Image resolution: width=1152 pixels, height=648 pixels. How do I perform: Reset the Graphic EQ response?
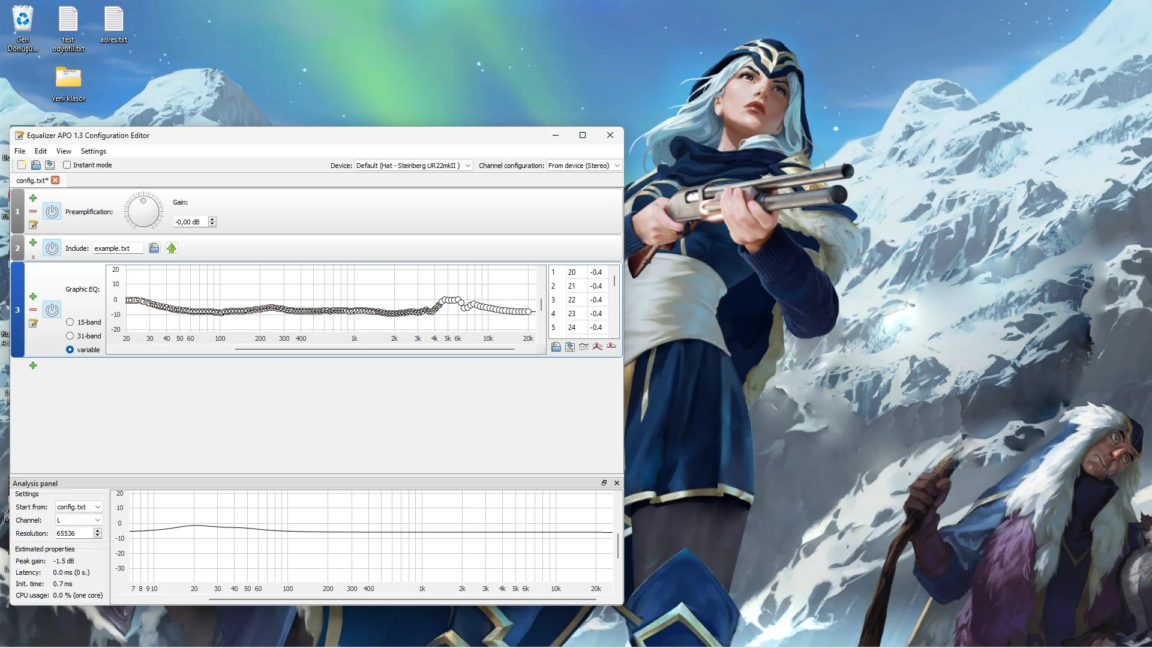[x=611, y=346]
